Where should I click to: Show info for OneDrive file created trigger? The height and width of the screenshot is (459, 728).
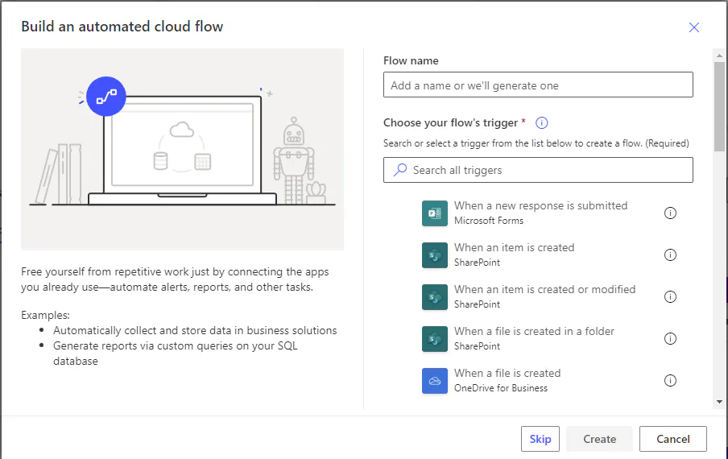coord(670,381)
